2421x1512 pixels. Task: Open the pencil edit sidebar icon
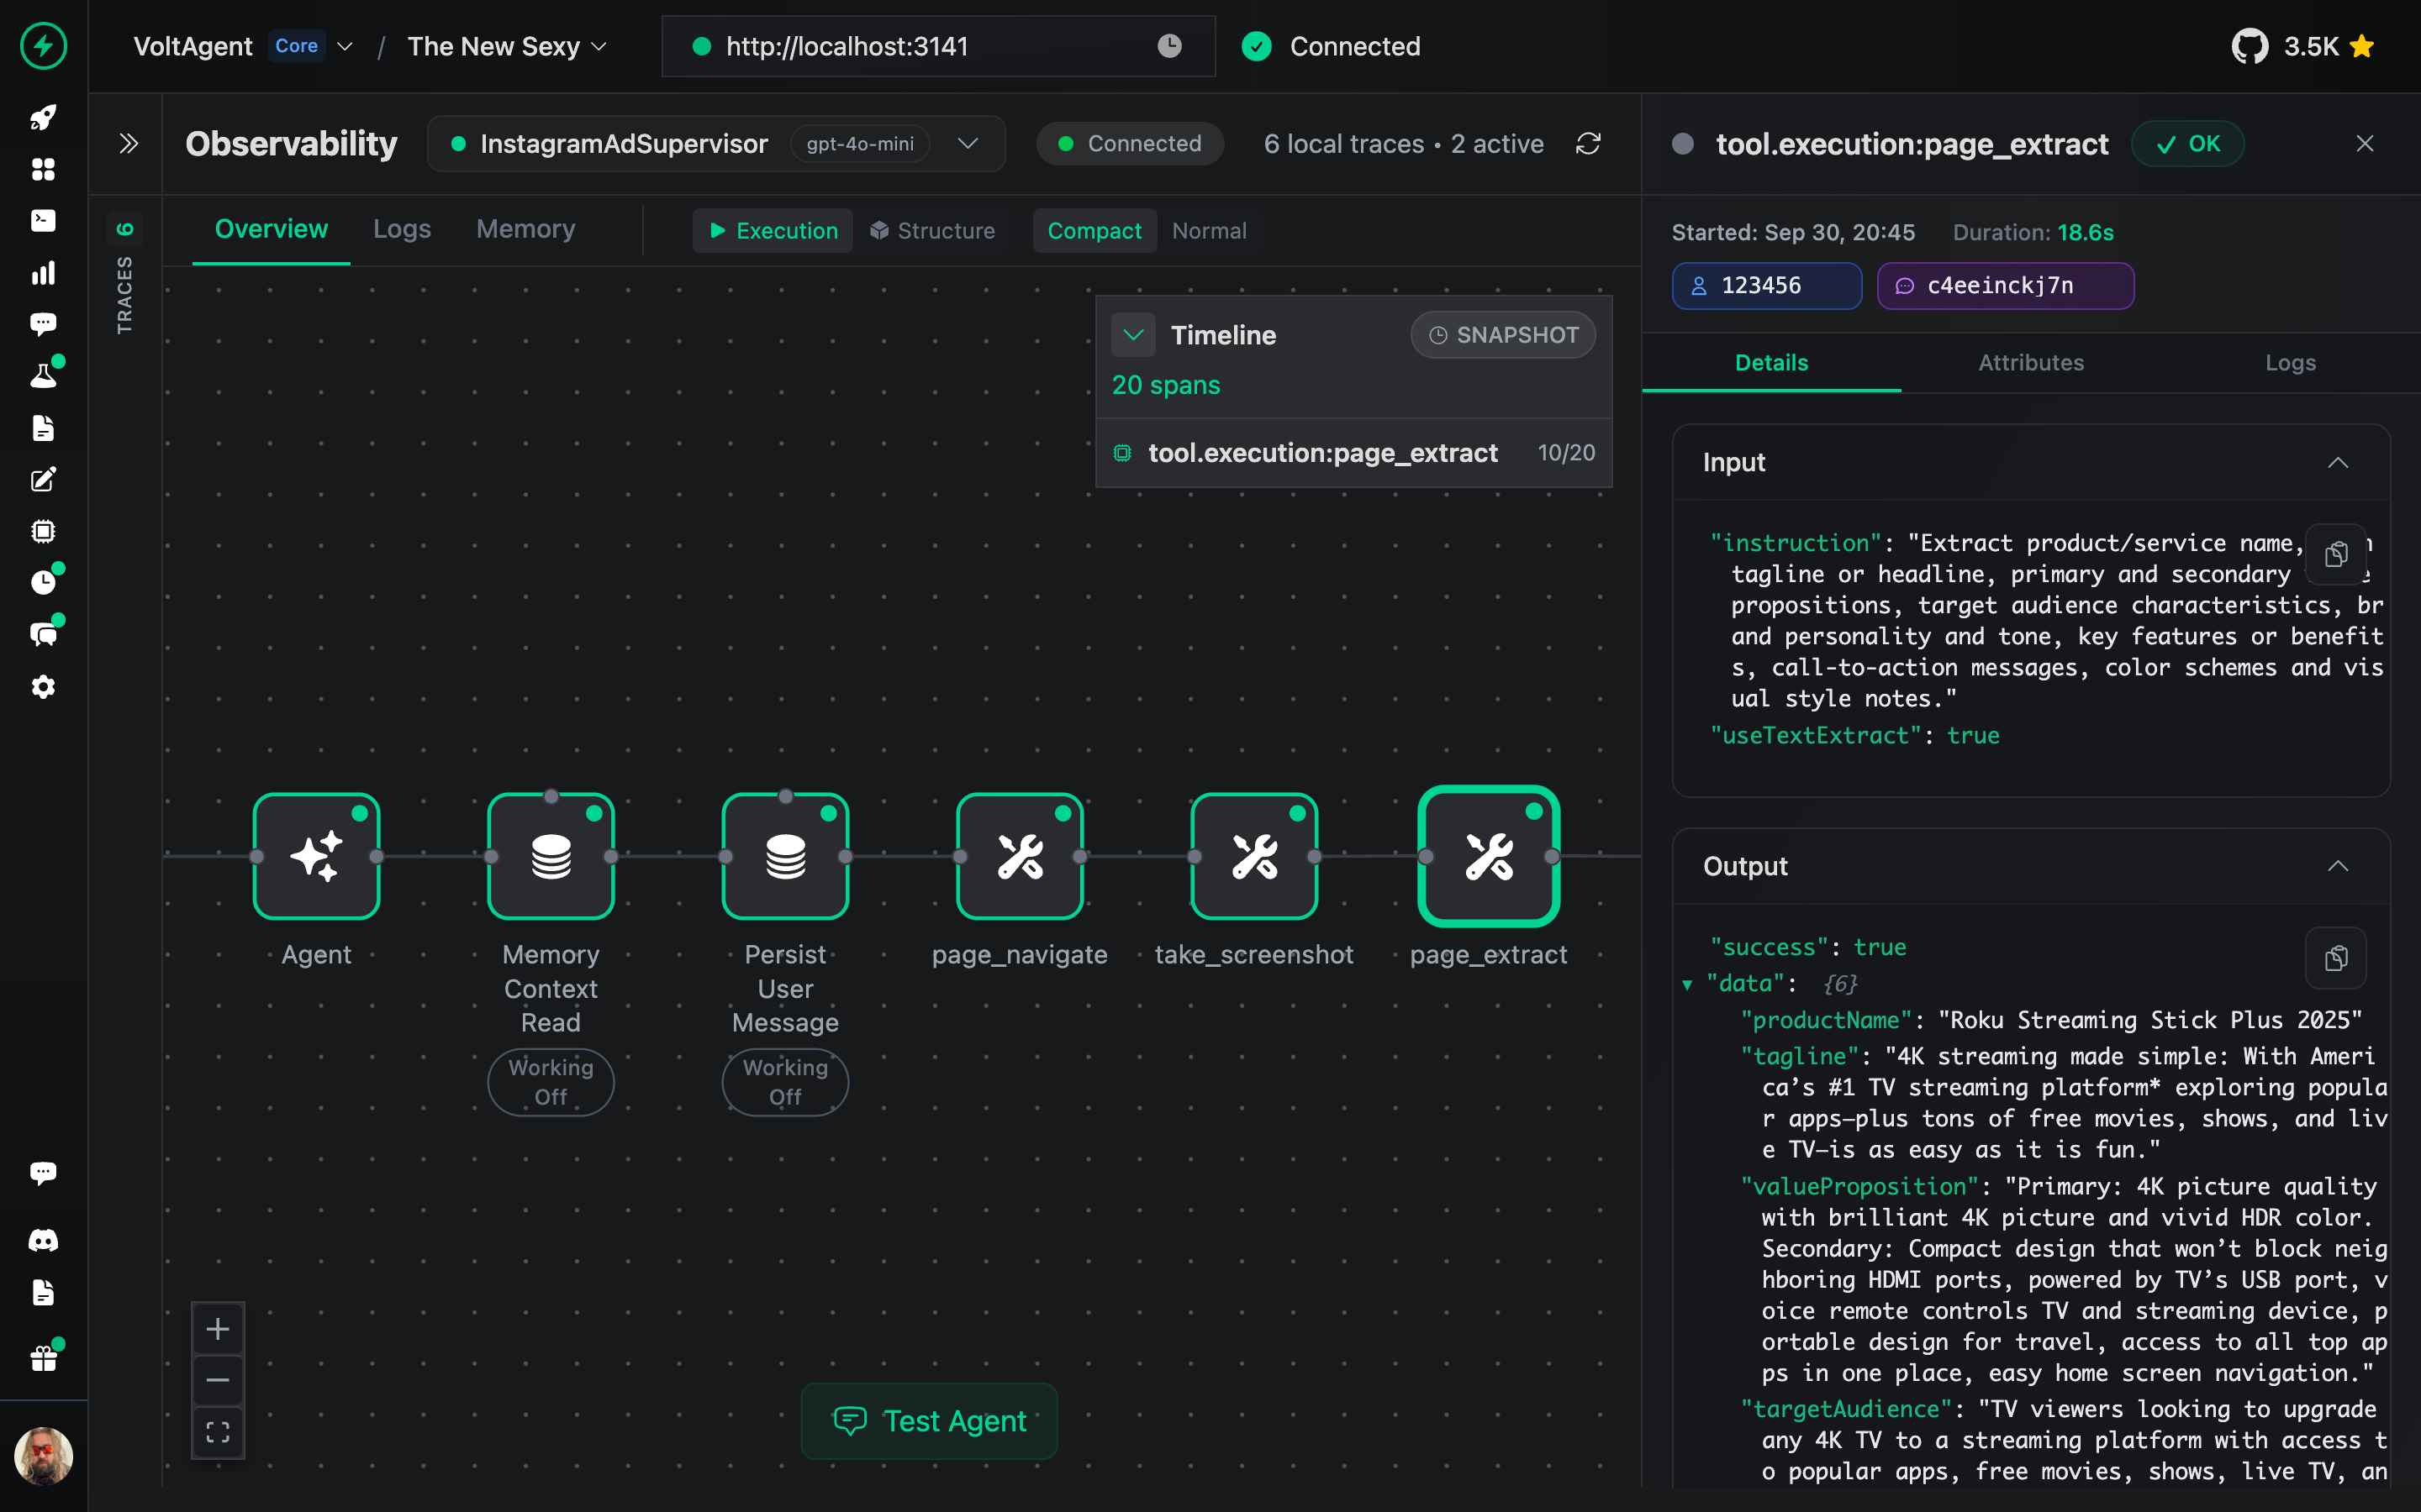point(43,480)
